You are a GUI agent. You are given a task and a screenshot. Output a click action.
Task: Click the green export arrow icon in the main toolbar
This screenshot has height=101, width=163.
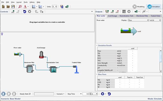(x=67, y=7)
